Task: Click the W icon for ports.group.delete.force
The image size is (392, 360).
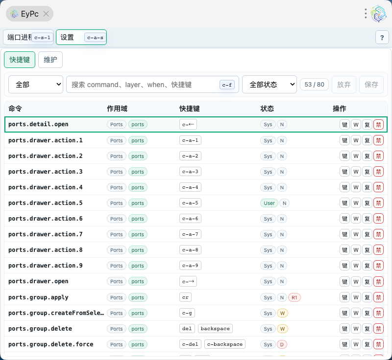Action: tap(356, 344)
